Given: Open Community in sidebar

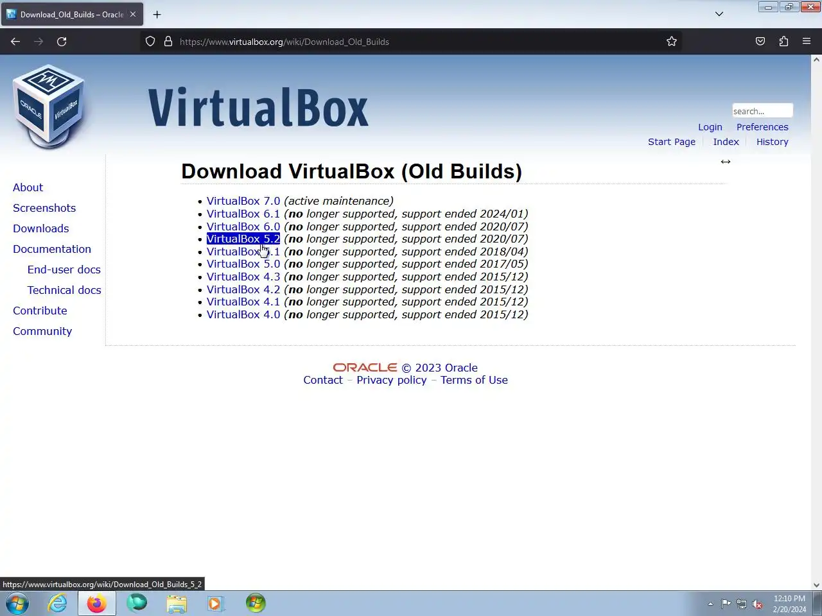Looking at the screenshot, I should (42, 331).
